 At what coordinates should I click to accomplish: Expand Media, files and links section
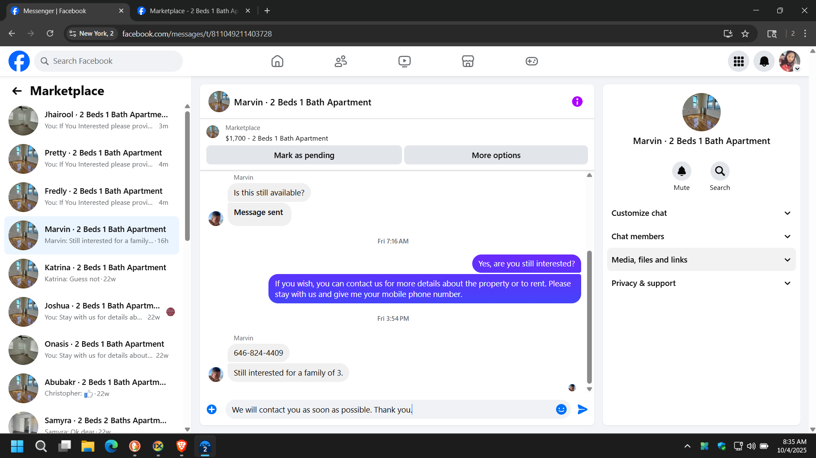(x=701, y=260)
